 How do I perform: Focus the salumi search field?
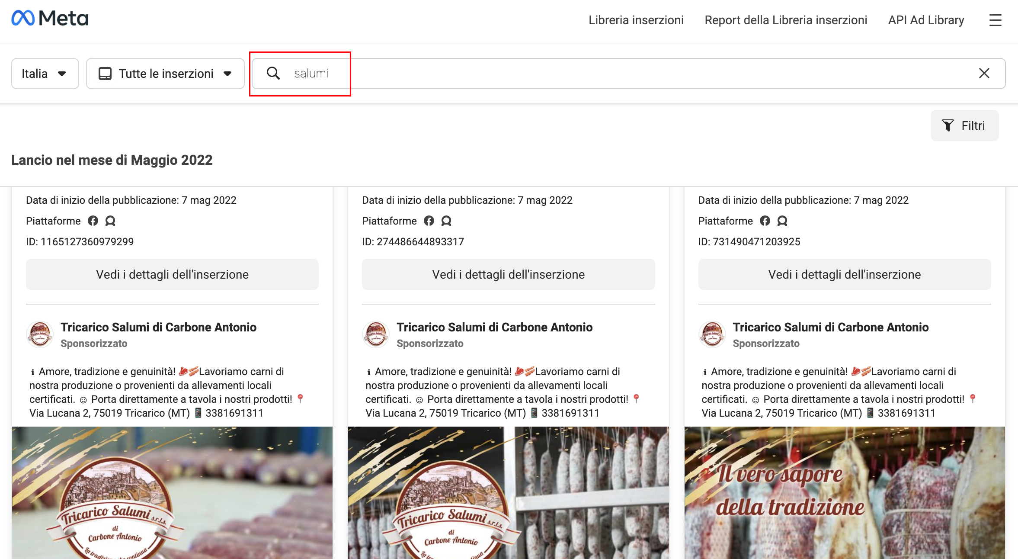pos(629,74)
